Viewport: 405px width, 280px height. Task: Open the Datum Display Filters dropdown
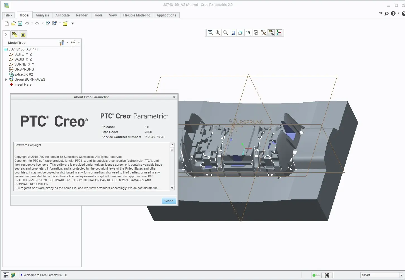point(264,33)
